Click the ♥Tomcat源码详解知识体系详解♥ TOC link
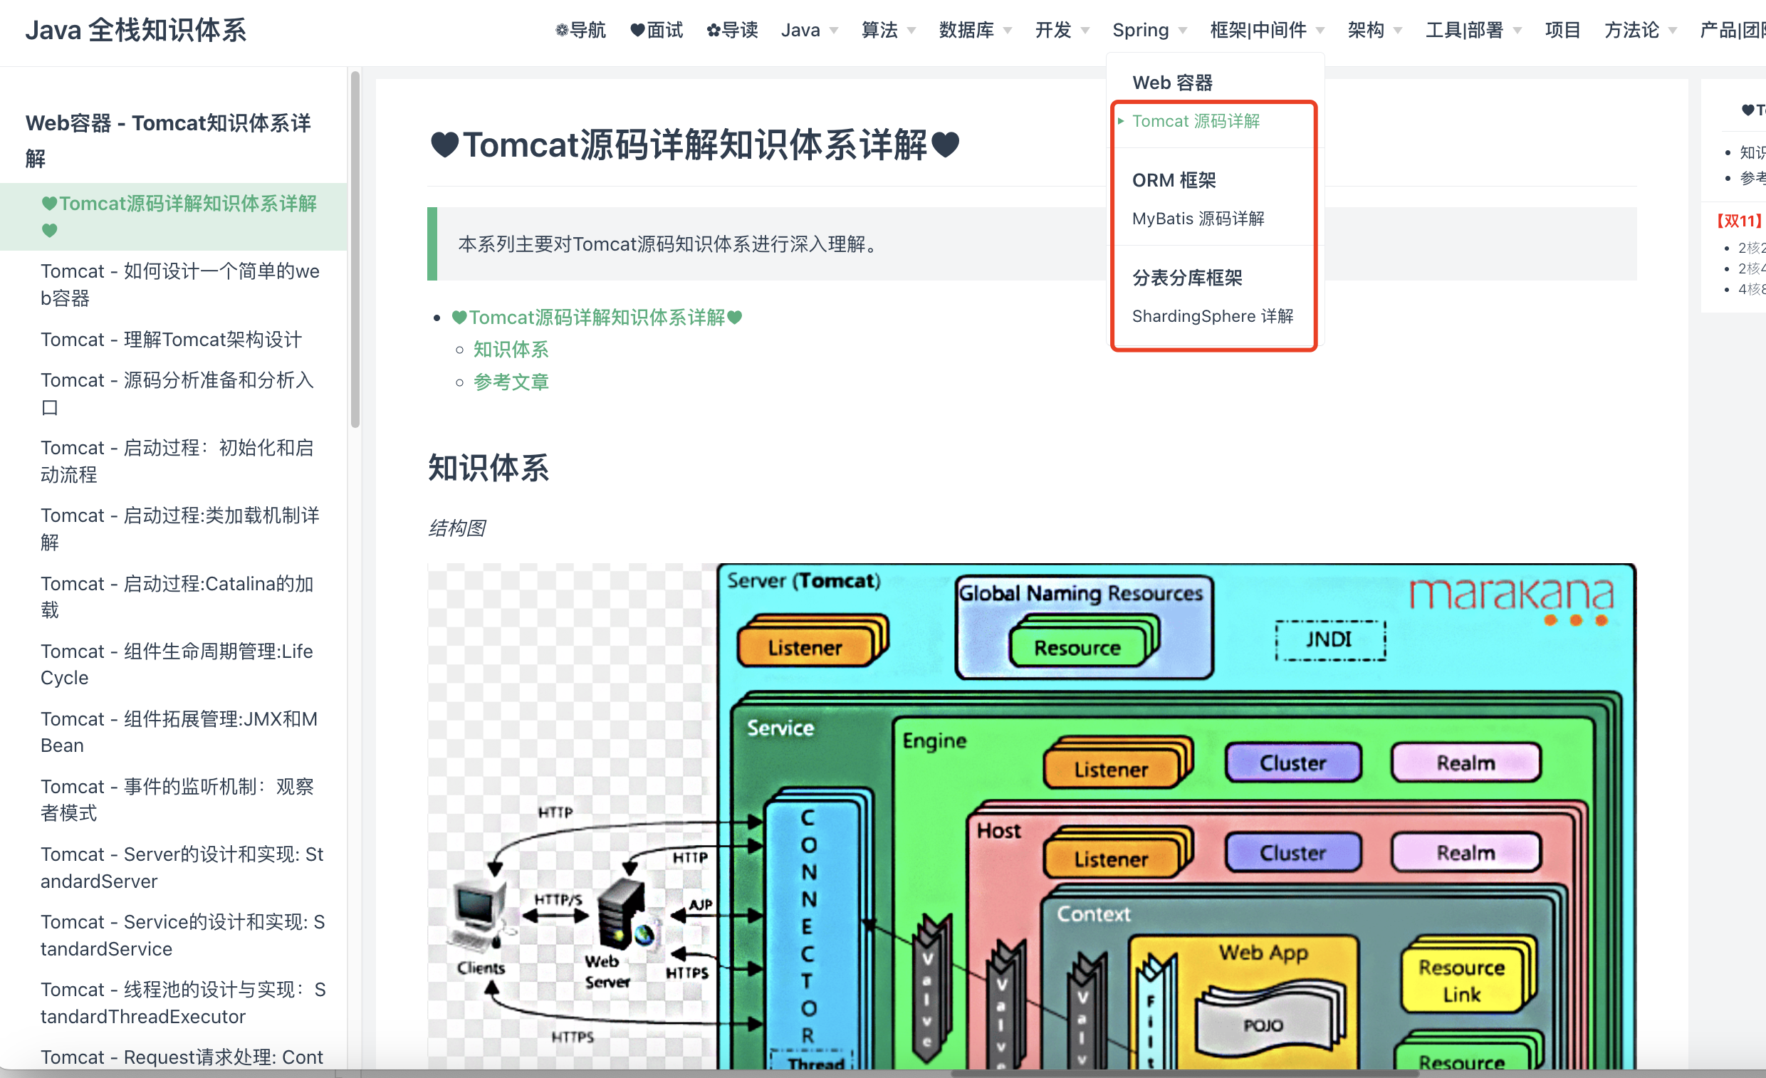The image size is (1766, 1078). 596,318
